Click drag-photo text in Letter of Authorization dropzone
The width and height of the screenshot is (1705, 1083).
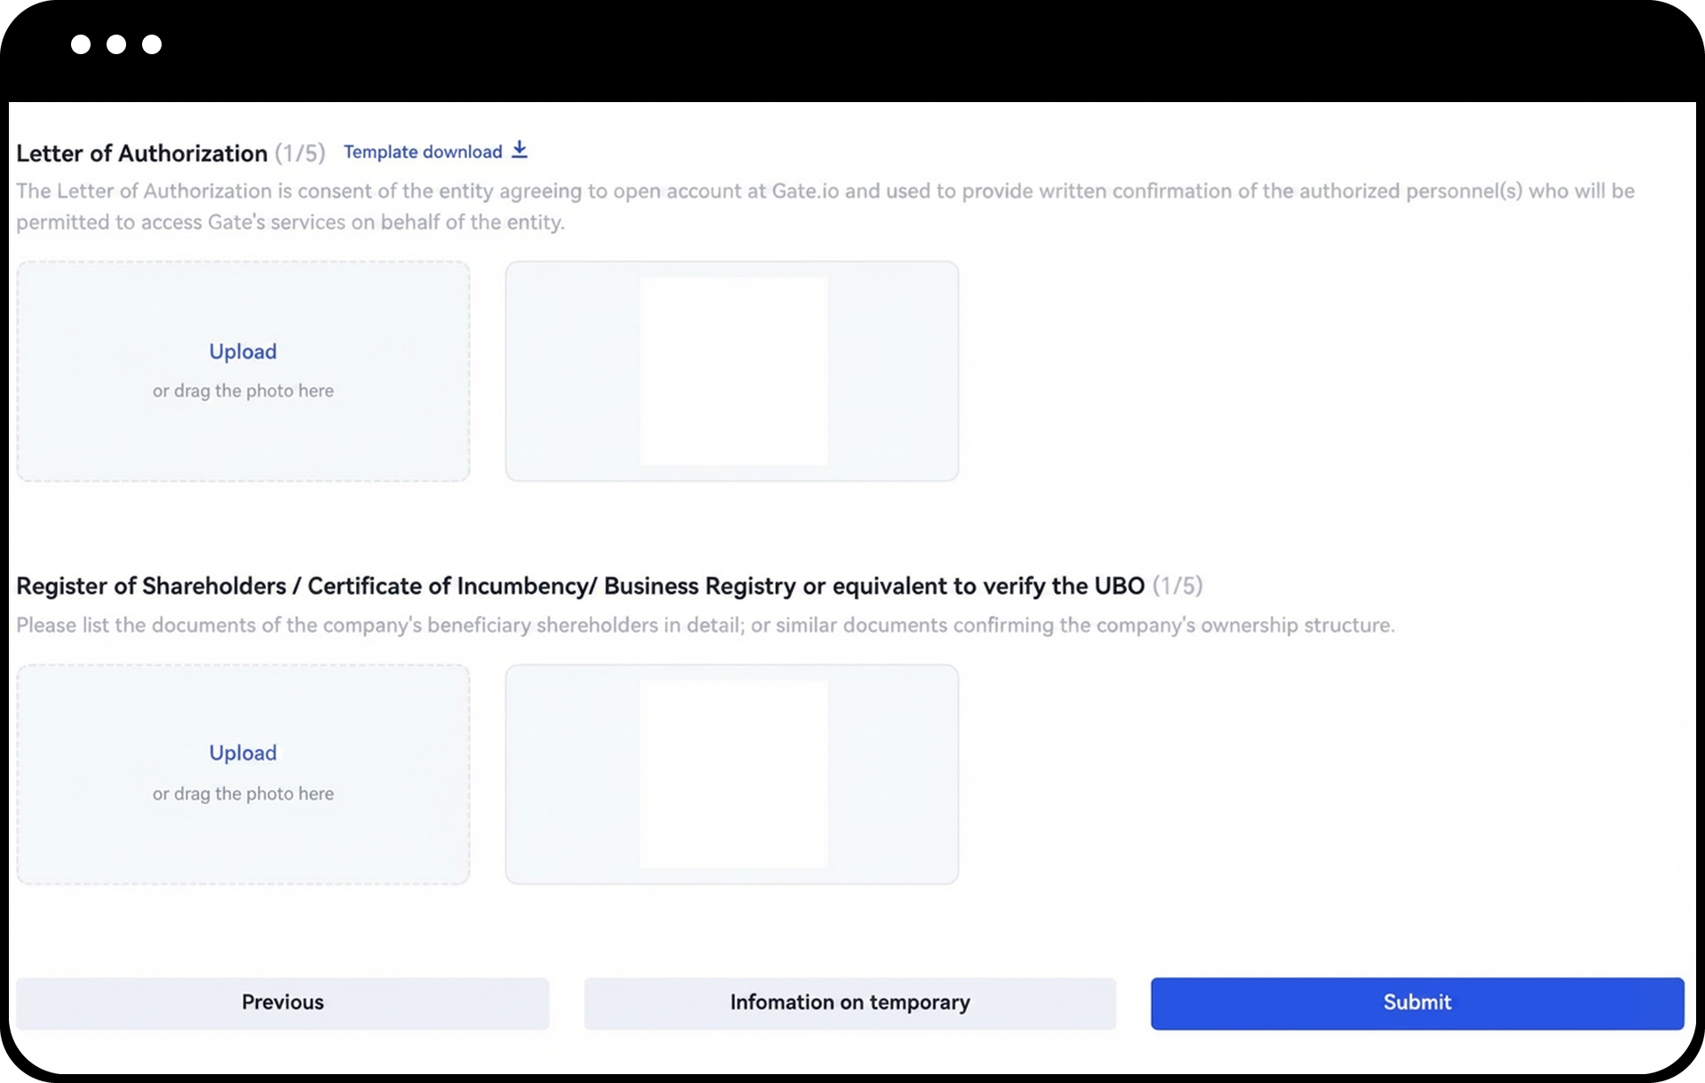pos(242,391)
